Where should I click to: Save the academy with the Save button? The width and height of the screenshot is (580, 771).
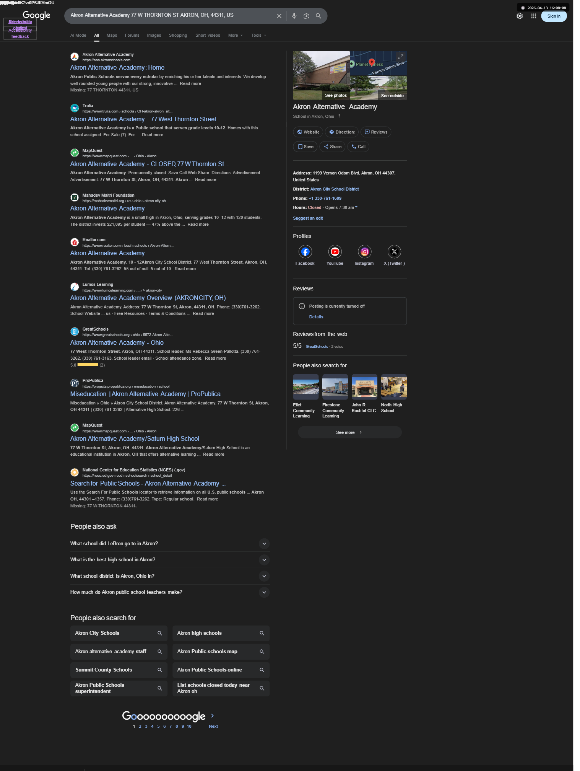coord(305,147)
